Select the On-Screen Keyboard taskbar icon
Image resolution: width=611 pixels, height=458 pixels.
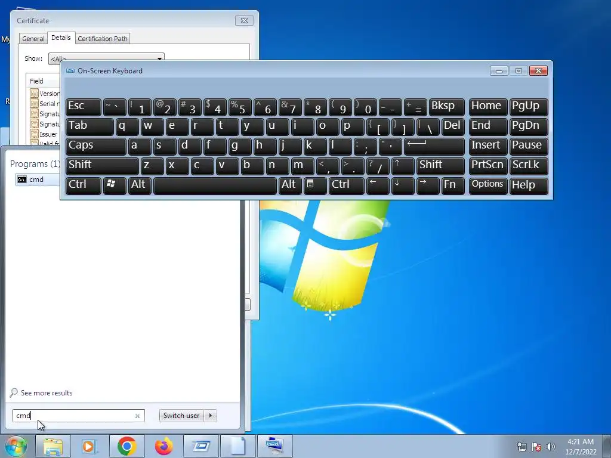point(275,446)
